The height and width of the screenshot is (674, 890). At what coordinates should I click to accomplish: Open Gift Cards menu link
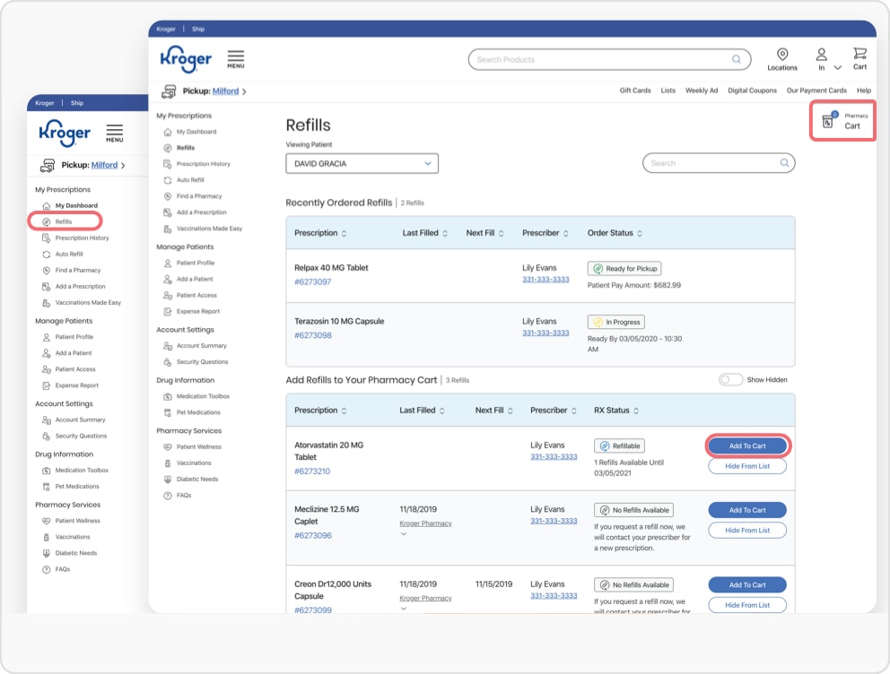[x=635, y=91]
